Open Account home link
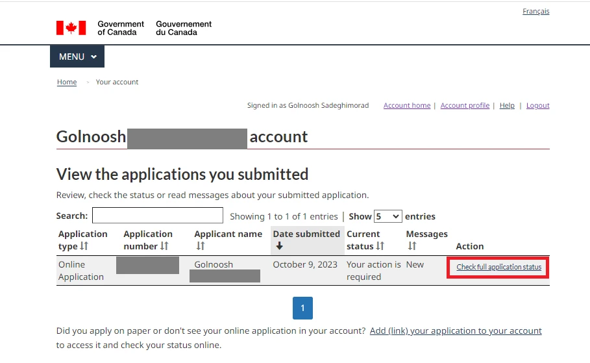 [x=407, y=105]
